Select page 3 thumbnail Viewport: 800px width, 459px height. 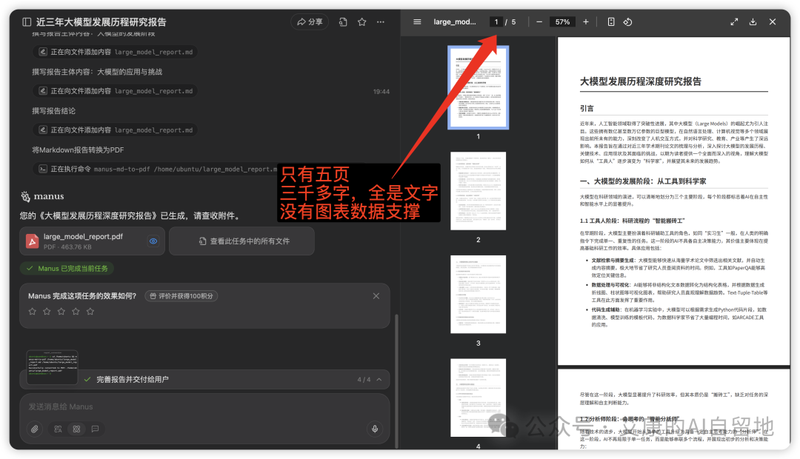(x=478, y=294)
